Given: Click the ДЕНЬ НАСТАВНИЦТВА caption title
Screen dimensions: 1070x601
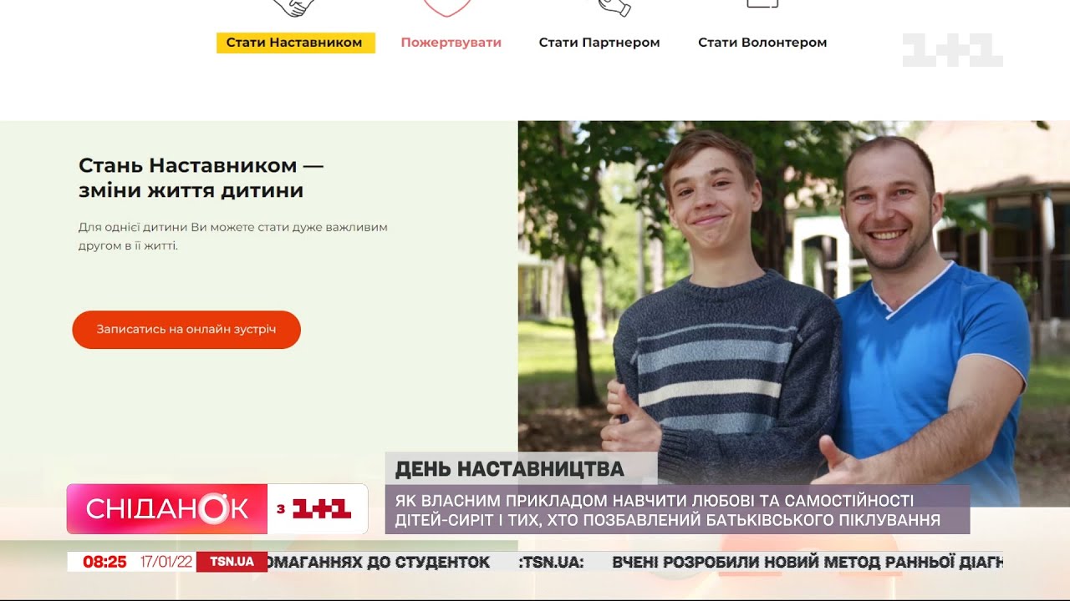Looking at the screenshot, I should (x=510, y=469).
